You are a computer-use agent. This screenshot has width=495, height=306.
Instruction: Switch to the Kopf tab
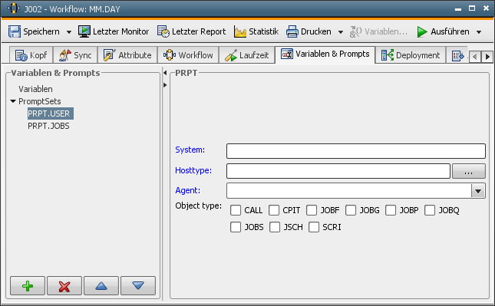(x=31, y=55)
